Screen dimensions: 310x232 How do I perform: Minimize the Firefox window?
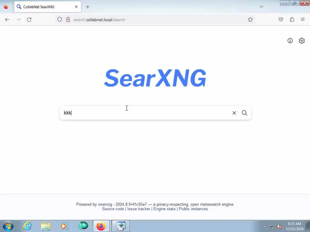285,3
